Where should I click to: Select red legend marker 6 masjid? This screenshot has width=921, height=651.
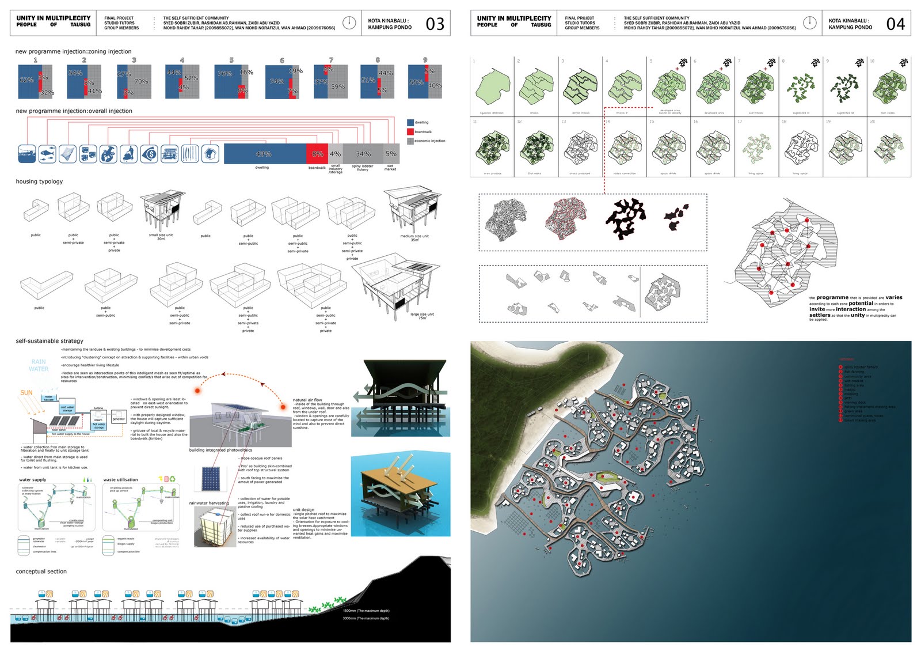[840, 389]
